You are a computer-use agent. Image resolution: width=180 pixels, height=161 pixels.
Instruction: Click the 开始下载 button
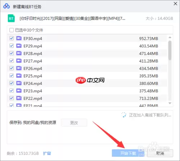tap(128, 153)
